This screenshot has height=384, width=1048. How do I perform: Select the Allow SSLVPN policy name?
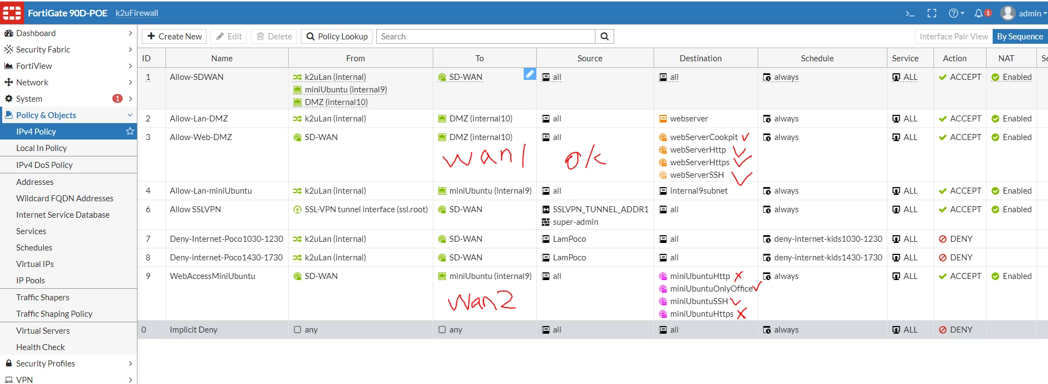[196, 210]
